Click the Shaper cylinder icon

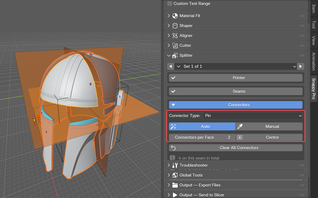click(175, 26)
